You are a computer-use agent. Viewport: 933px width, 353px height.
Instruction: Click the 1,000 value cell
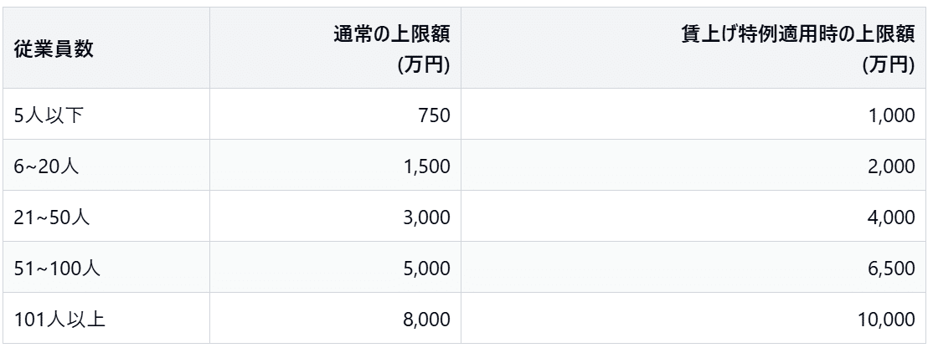click(x=889, y=115)
